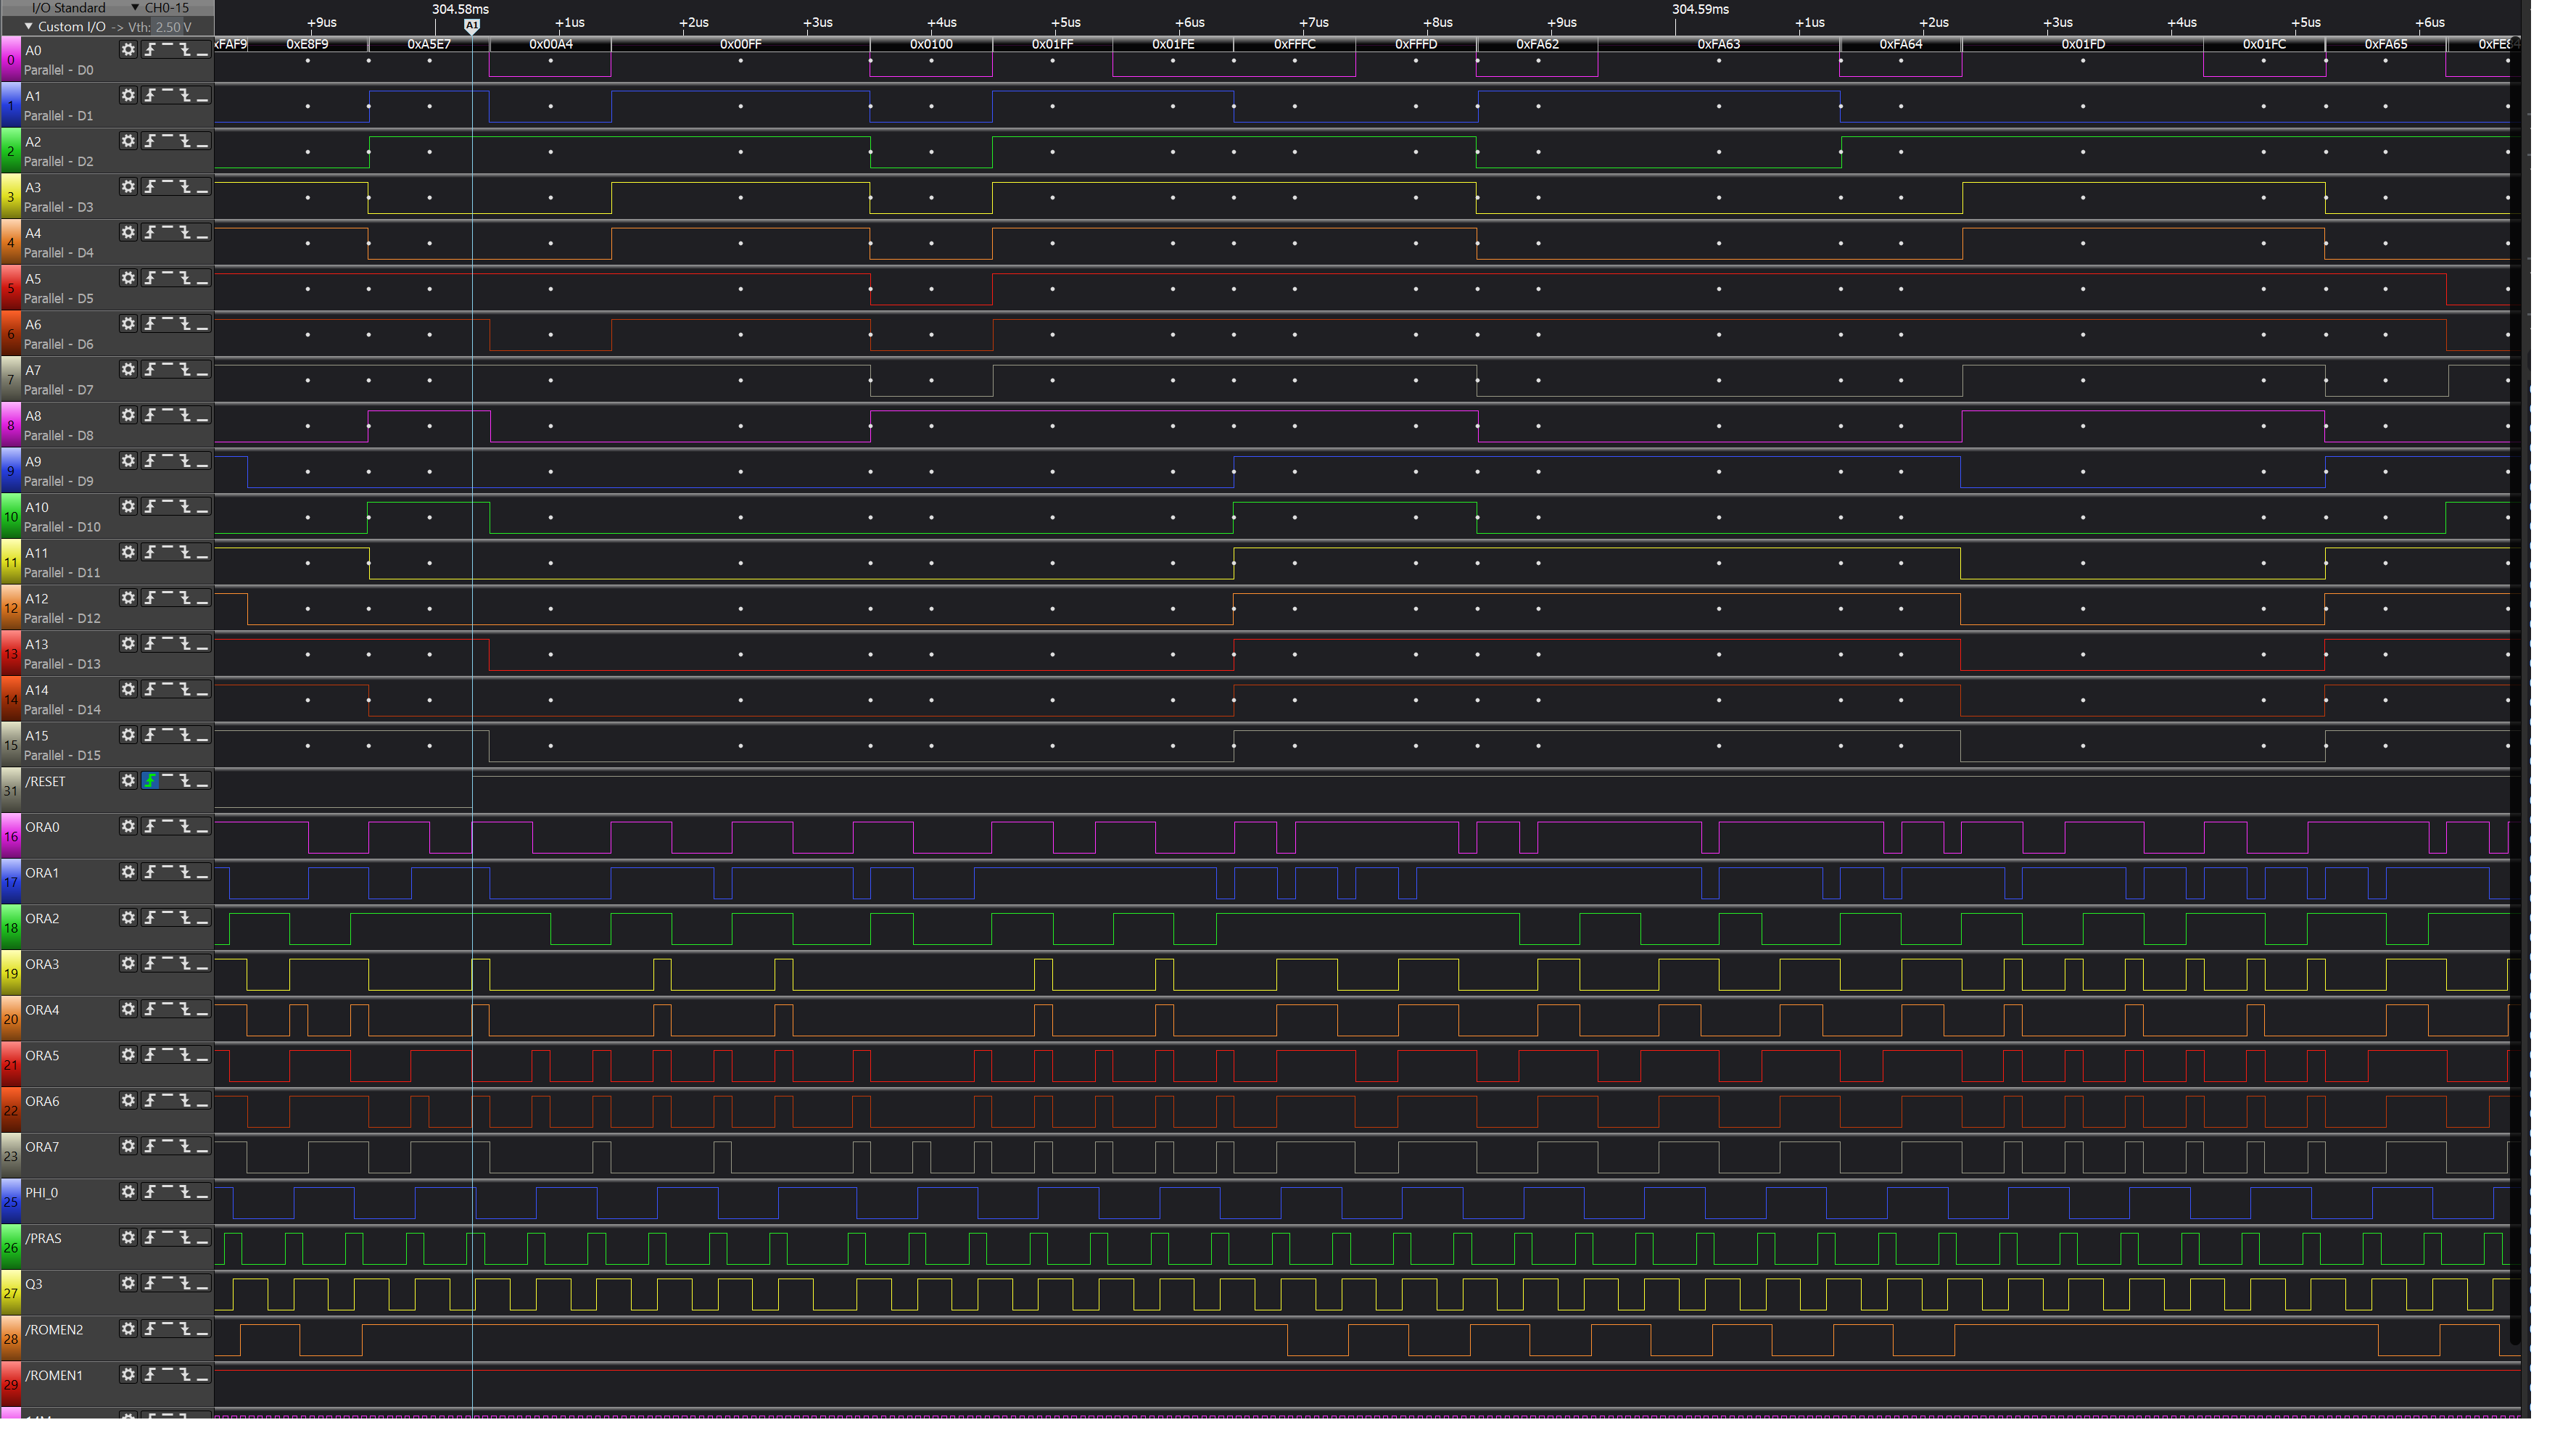Image resolution: width=2576 pixels, height=1433 pixels.
Task: Enable high-level trigger on channel A6
Action: click(x=168, y=323)
